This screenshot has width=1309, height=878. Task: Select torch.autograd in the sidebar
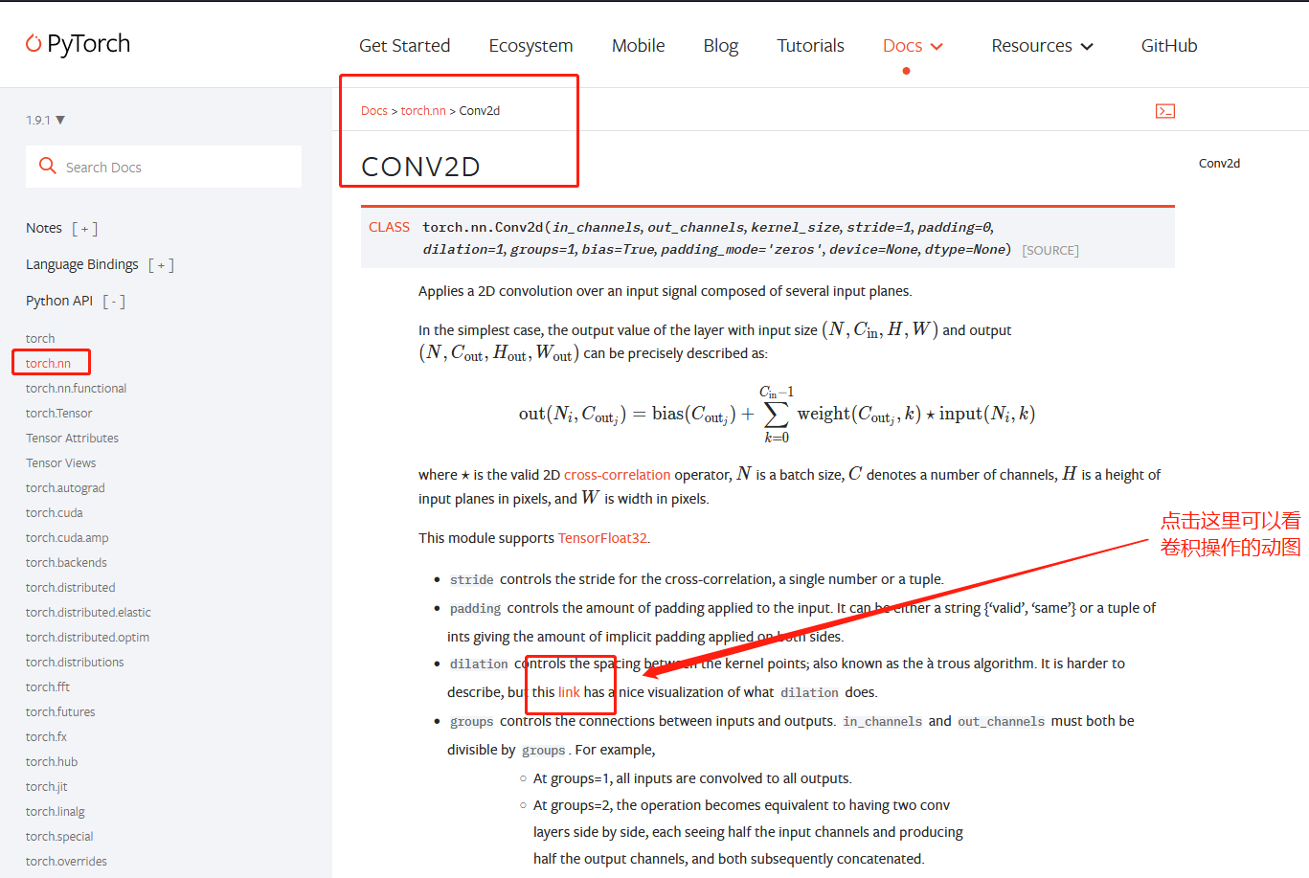65,487
